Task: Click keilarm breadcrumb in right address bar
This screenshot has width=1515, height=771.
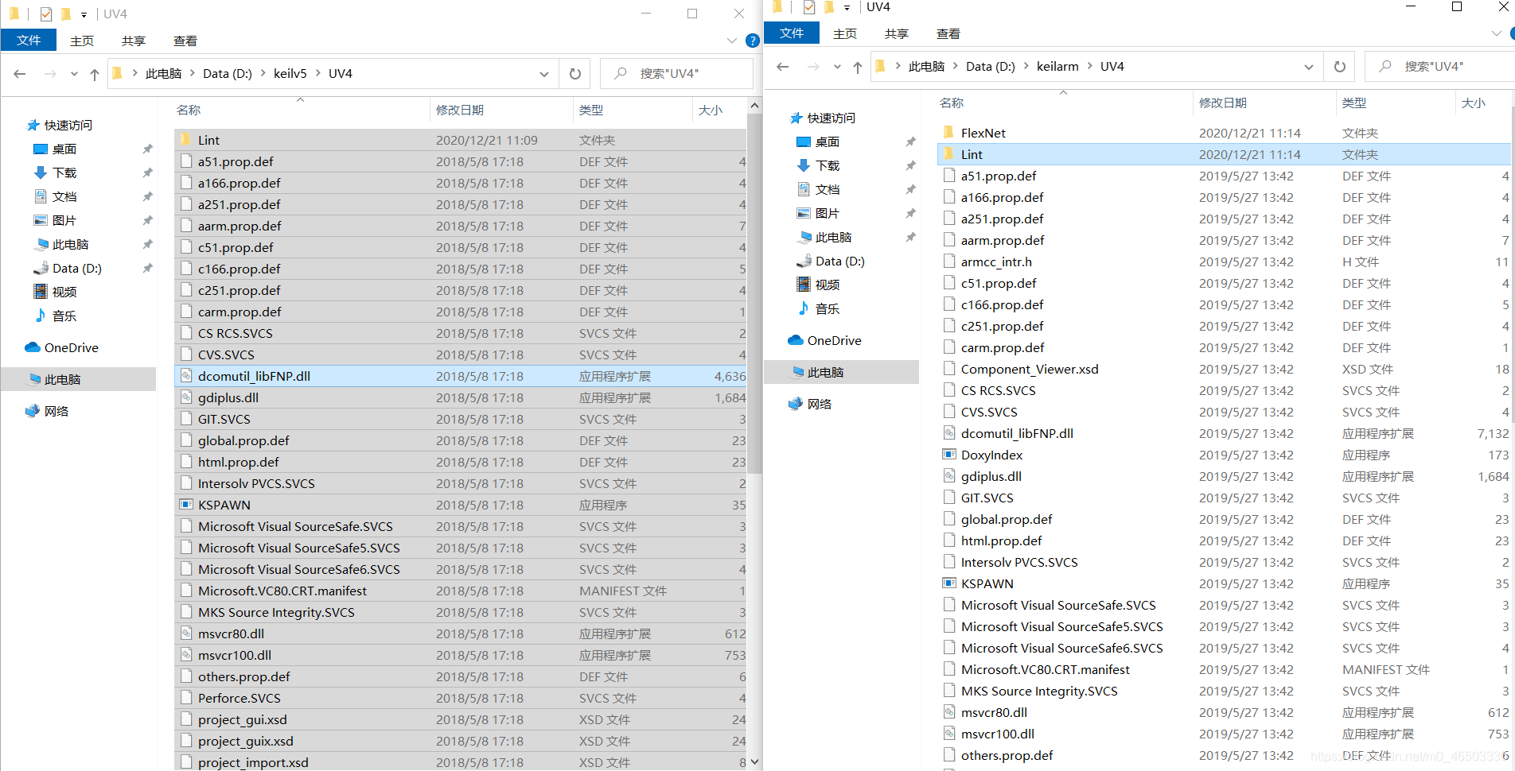Action: [x=1057, y=67]
